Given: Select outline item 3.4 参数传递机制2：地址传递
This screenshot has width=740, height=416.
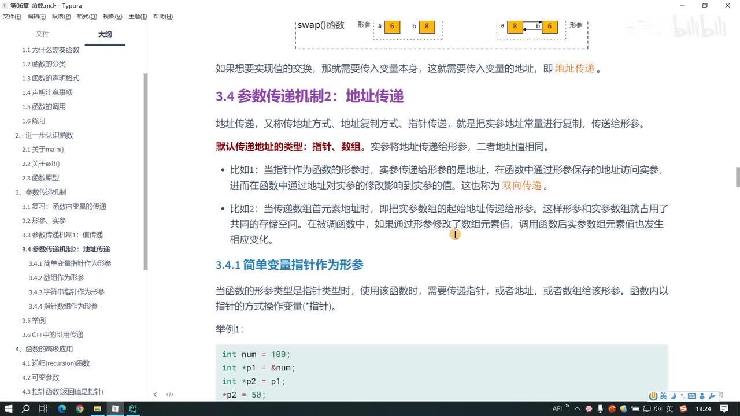Looking at the screenshot, I should click(x=66, y=250).
